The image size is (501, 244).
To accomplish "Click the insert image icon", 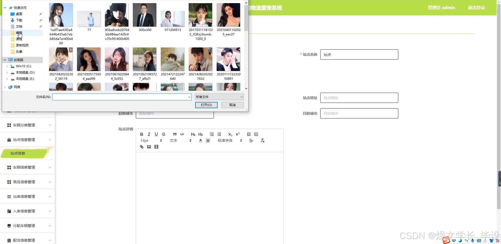I will tap(149, 147).
